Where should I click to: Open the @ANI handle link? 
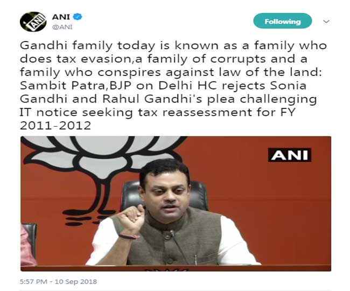pyautogui.click(x=62, y=27)
